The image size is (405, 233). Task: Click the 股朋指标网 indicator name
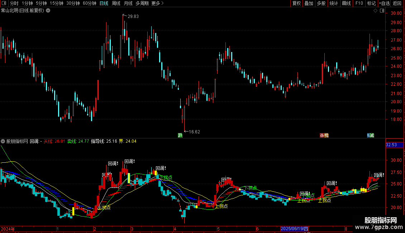click(x=17, y=141)
